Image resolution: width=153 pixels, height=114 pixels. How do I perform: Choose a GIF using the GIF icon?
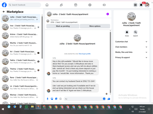61,99
